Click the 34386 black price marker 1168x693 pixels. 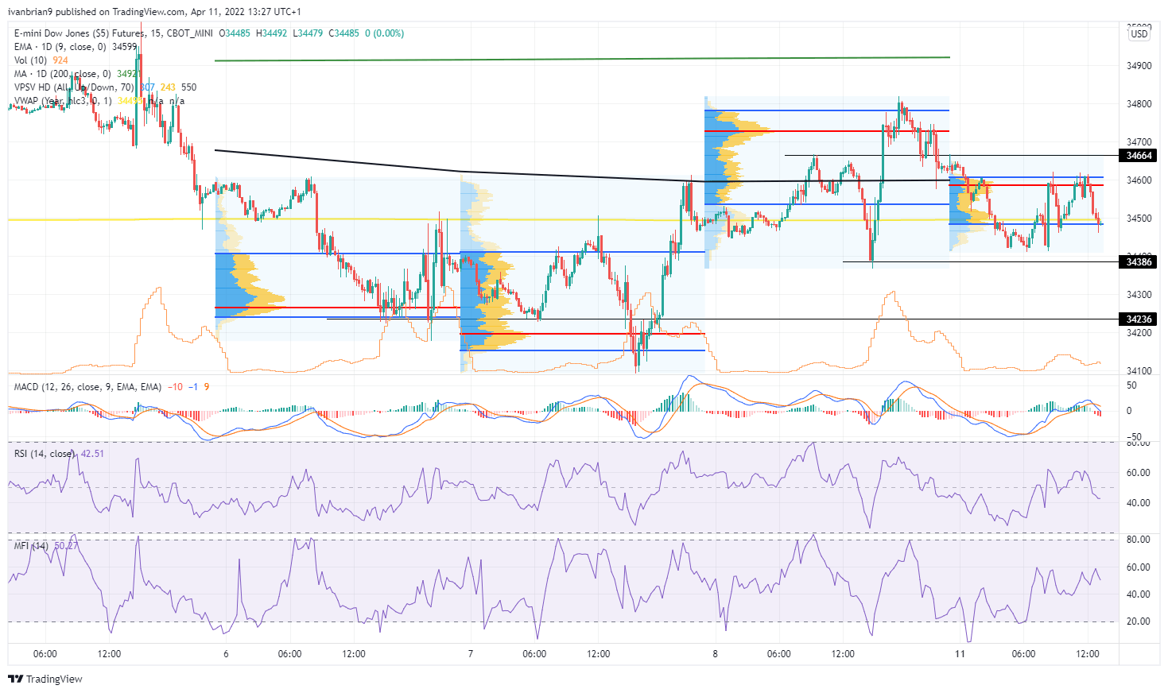pos(1139,261)
